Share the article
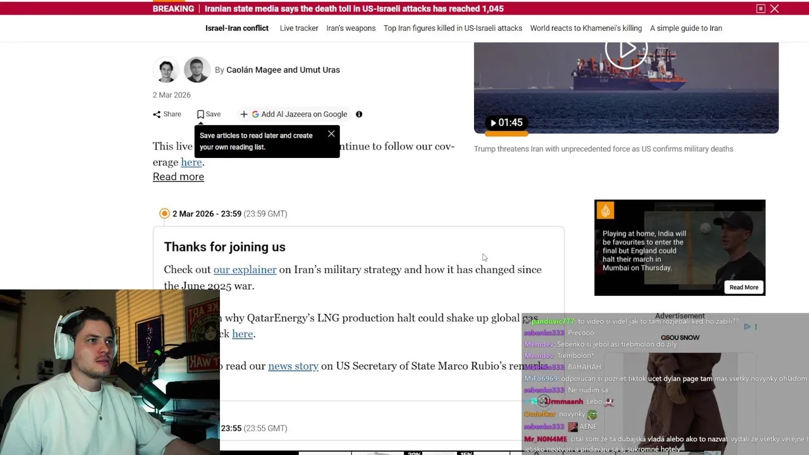The image size is (809, 455). tap(167, 114)
